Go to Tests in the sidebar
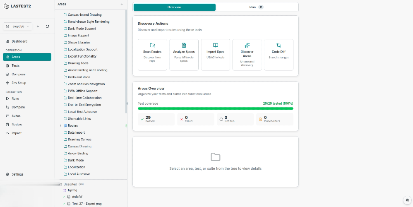Viewport: 413px width, 207px height. pyautogui.click(x=27, y=65)
